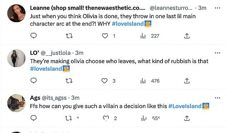Retweet Leanne's Love Island tweet
This screenshot has width=227, height=133.
[x=69, y=36]
